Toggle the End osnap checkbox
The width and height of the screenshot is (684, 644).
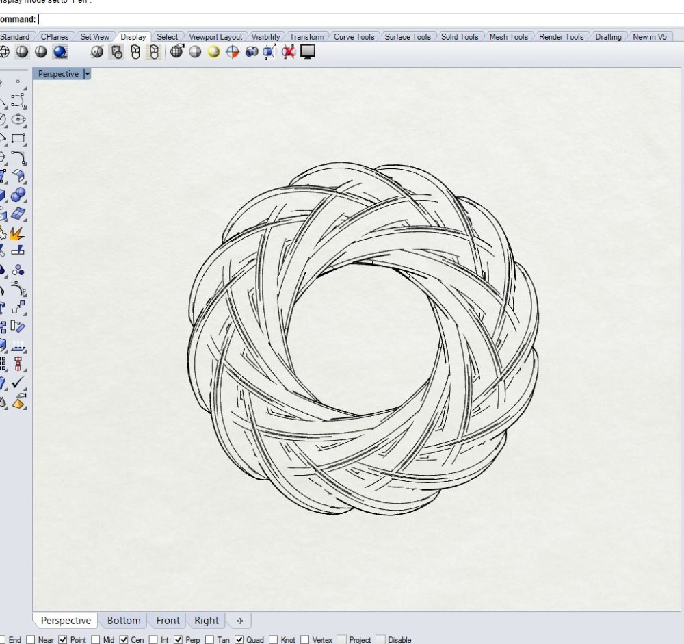(x=2, y=640)
